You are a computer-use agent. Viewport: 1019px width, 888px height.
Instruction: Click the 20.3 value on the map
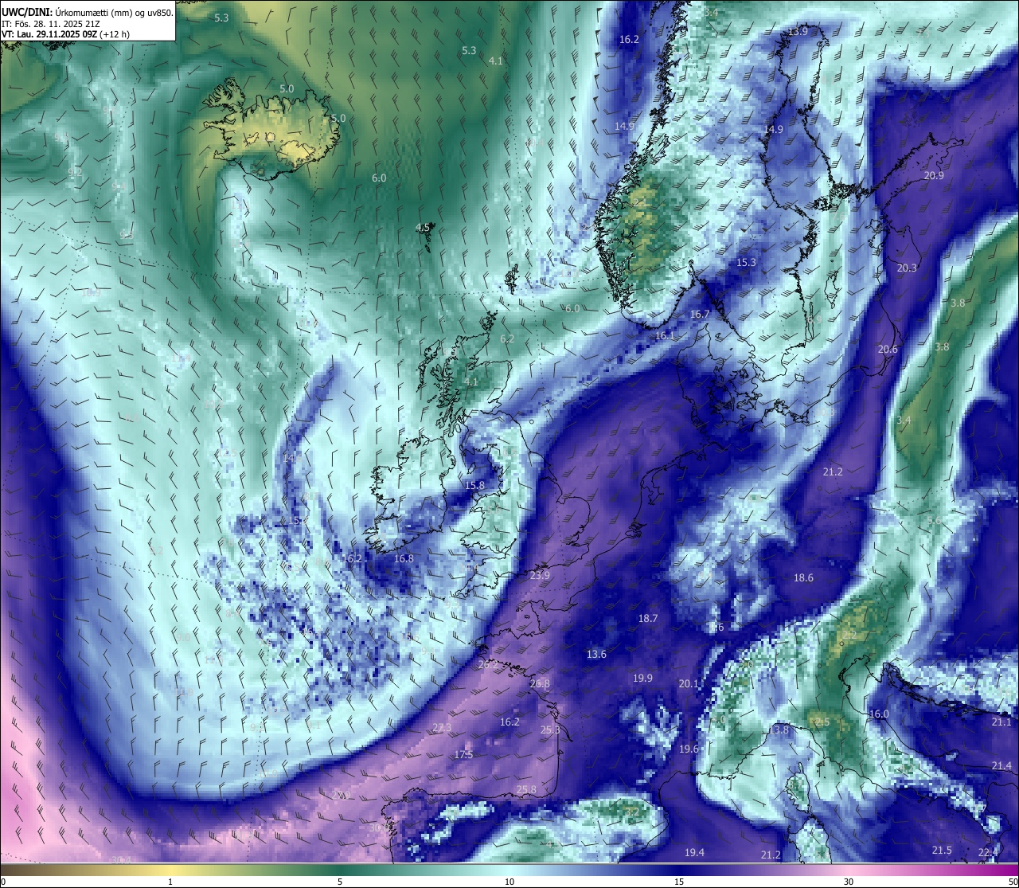click(x=907, y=268)
